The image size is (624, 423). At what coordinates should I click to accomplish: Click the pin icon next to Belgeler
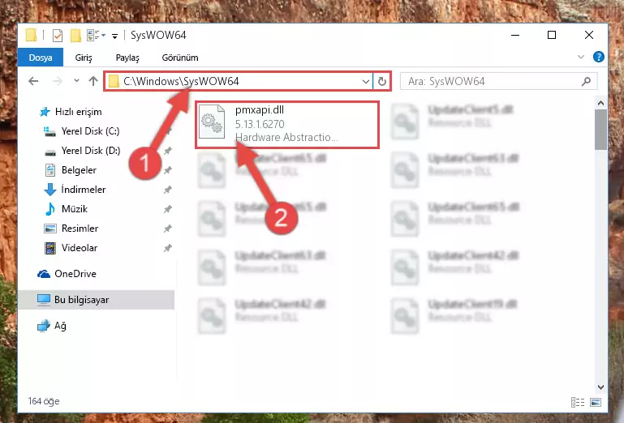[x=168, y=170]
